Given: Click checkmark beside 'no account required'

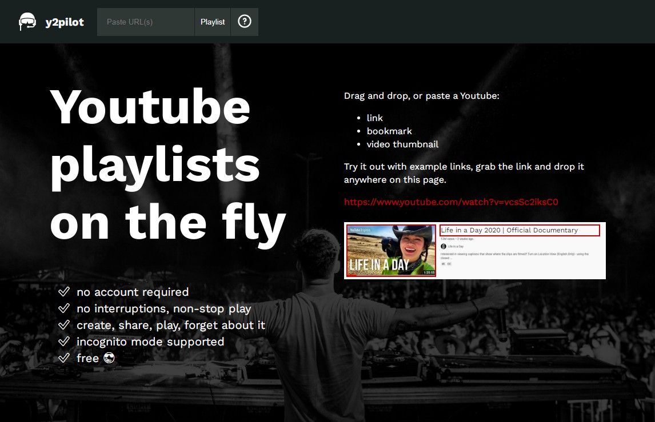Looking at the screenshot, I should click(x=63, y=291).
